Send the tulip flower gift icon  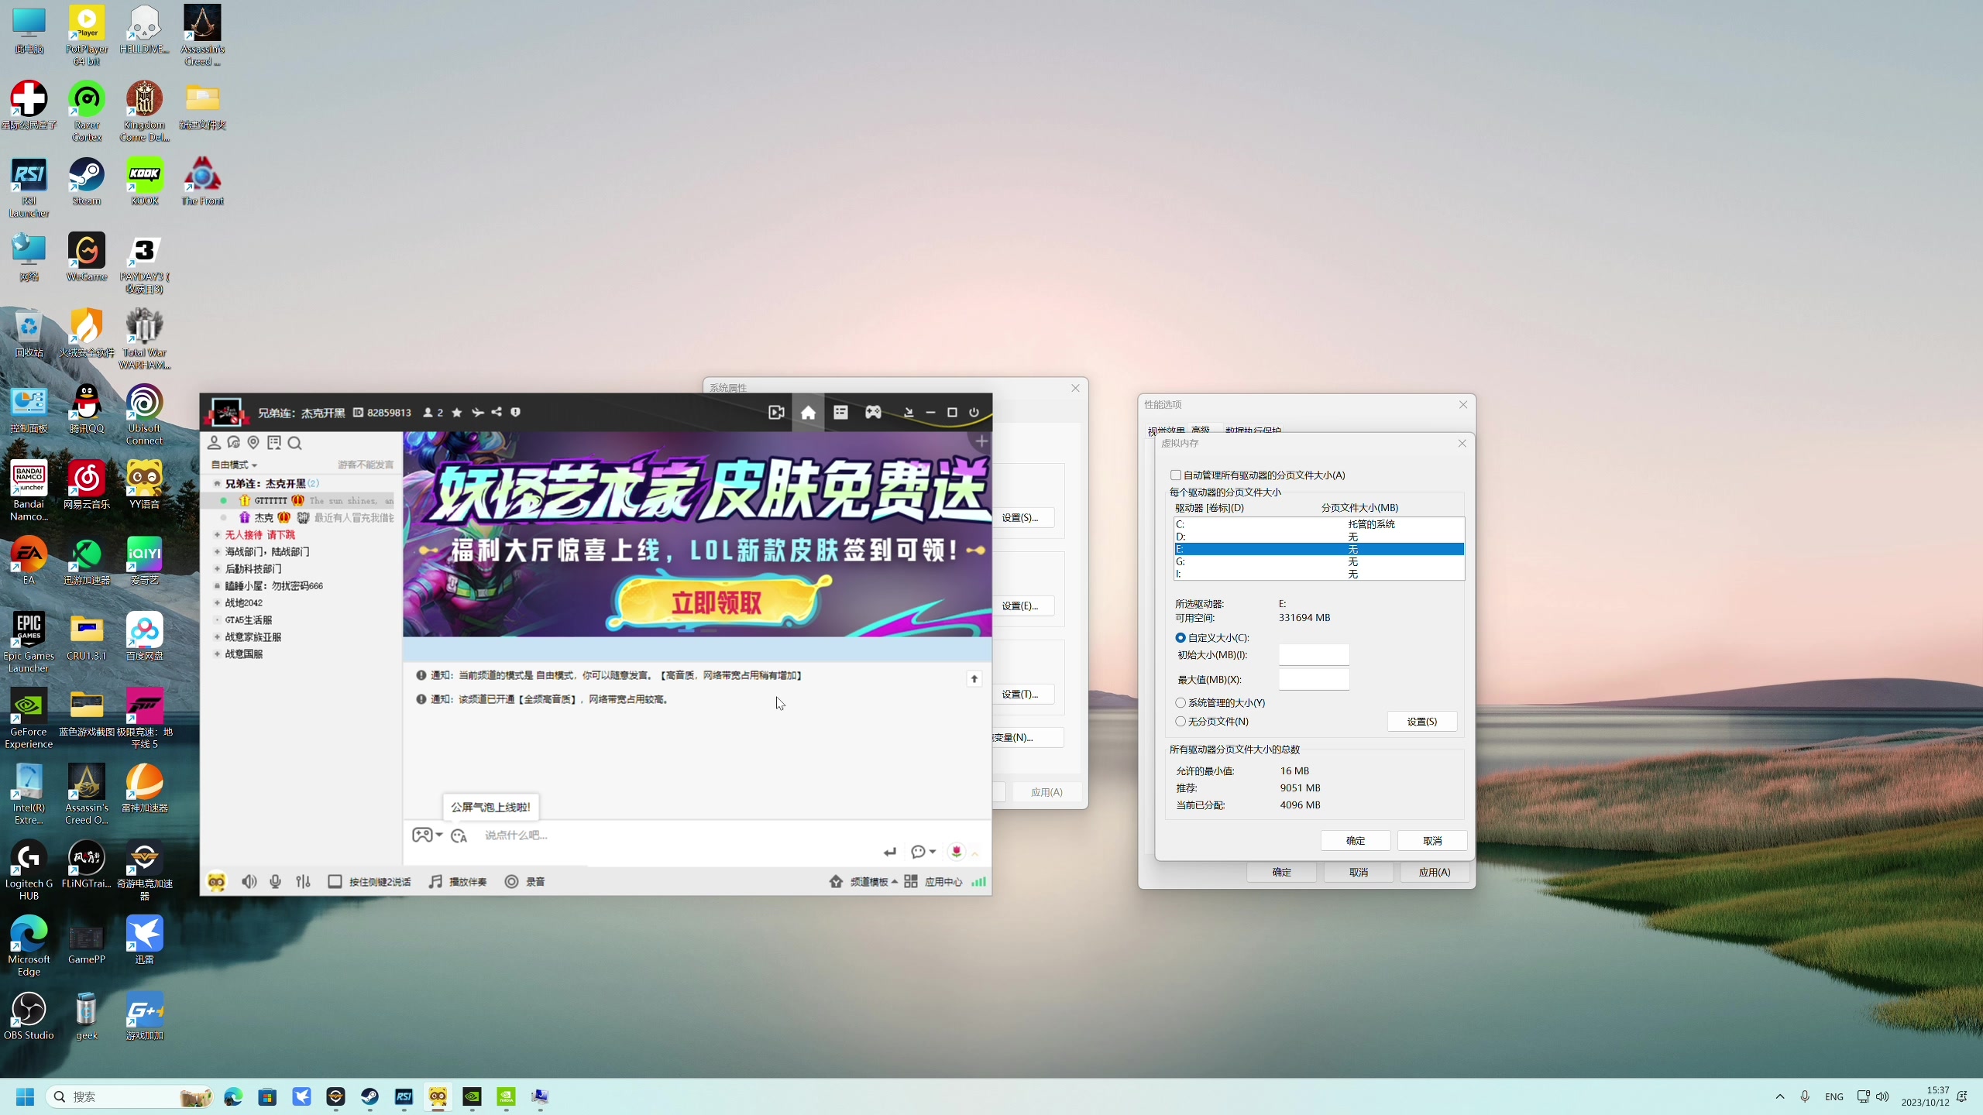(x=957, y=852)
